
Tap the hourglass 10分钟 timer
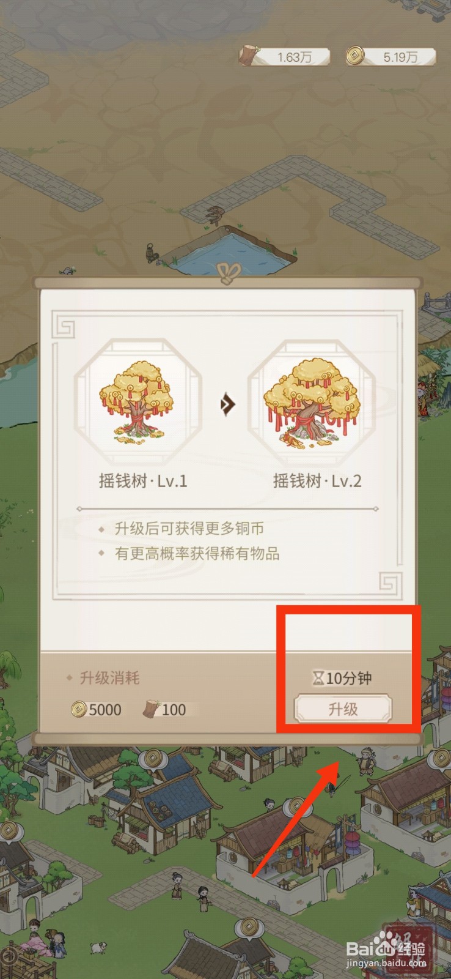343,678
